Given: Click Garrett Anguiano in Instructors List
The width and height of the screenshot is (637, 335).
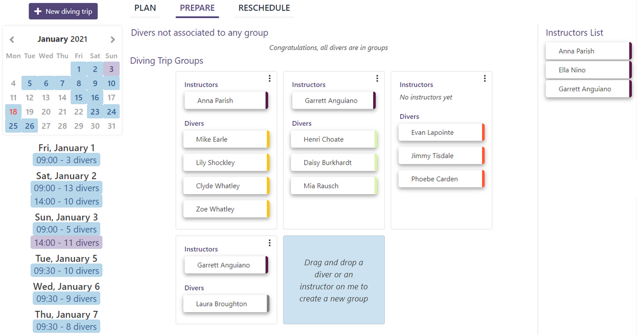Looking at the screenshot, I should tap(588, 89).
